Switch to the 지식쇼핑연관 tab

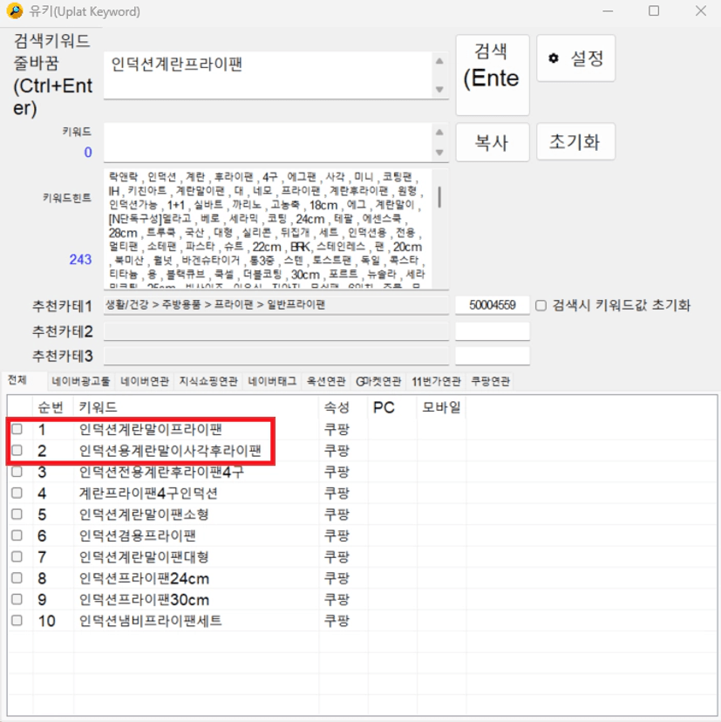tap(208, 381)
